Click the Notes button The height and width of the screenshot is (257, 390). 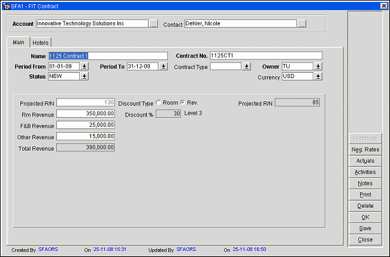click(x=365, y=184)
